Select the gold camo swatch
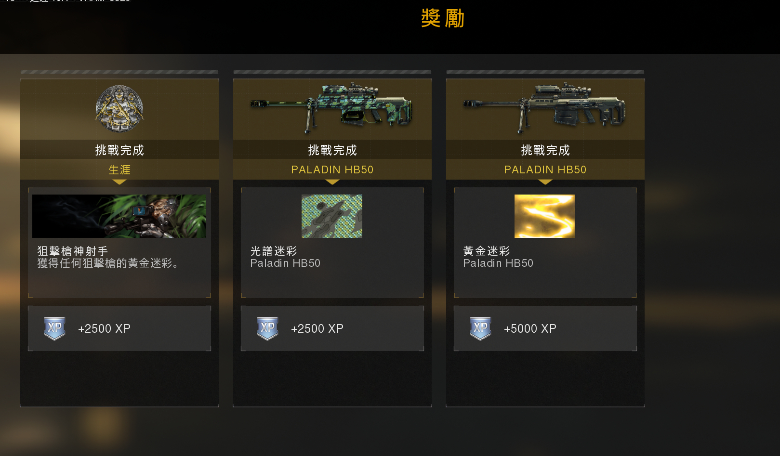 coord(545,216)
